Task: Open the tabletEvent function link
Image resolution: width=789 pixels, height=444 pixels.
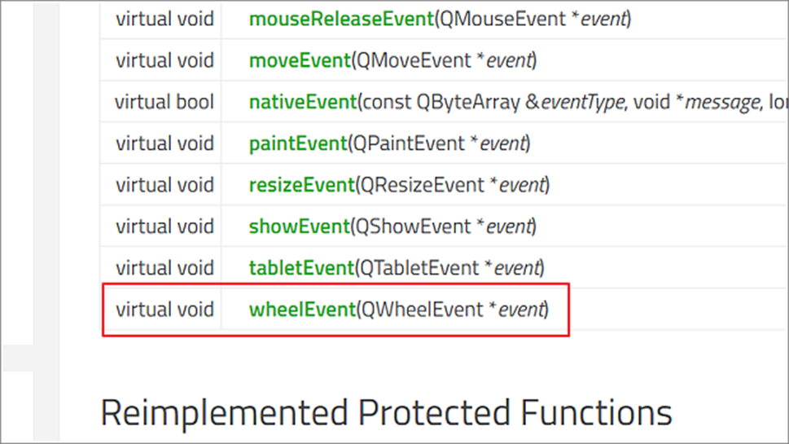Action: (302, 268)
